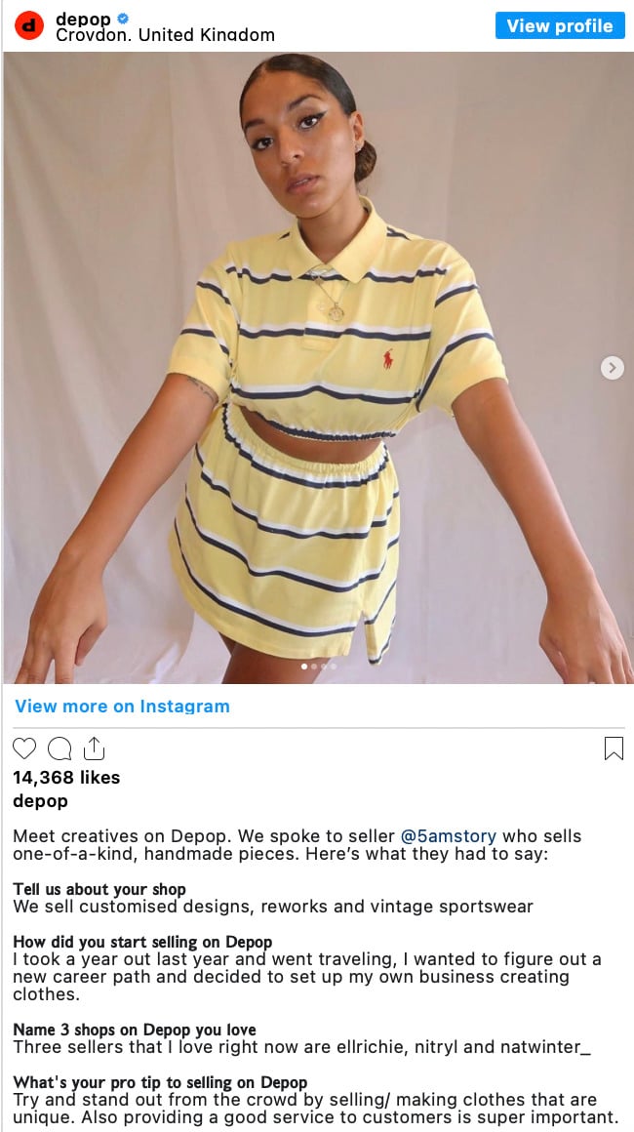
Task: Open the View more on Instagram link
Action: (x=123, y=707)
